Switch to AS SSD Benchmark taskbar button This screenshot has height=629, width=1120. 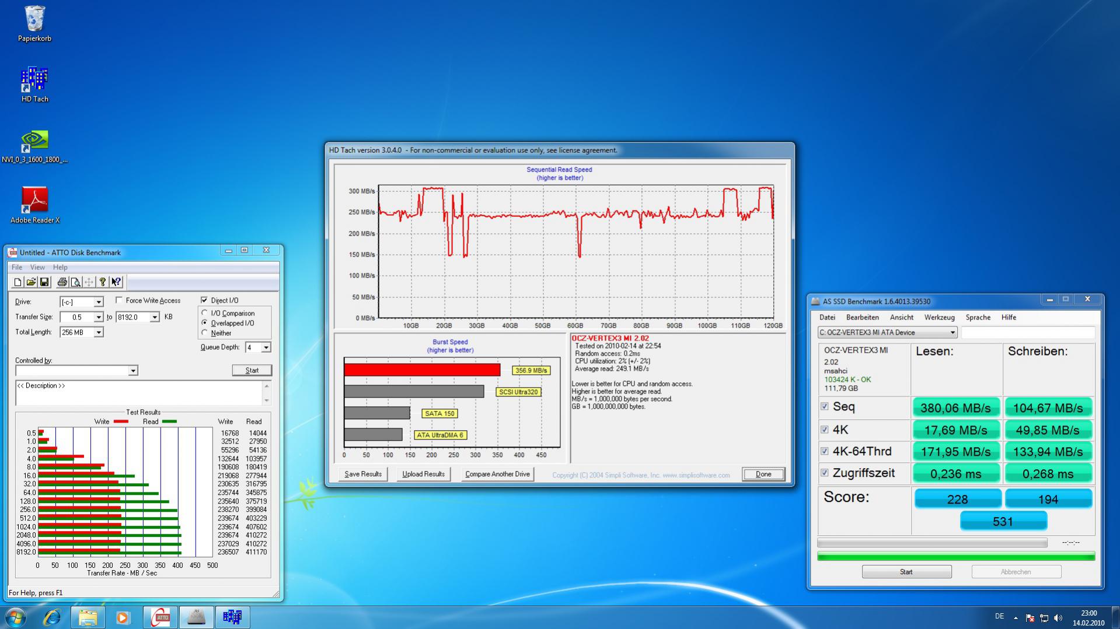point(196,617)
